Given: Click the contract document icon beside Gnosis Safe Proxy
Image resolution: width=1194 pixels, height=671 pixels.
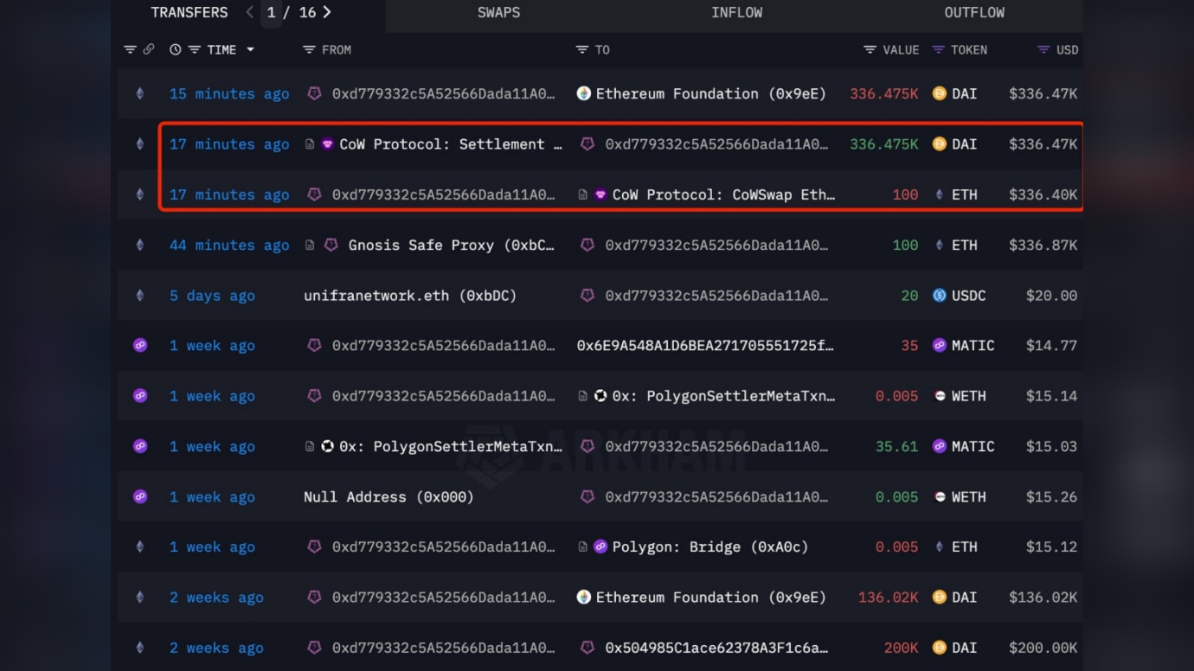Looking at the screenshot, I should tap(310, 246).
